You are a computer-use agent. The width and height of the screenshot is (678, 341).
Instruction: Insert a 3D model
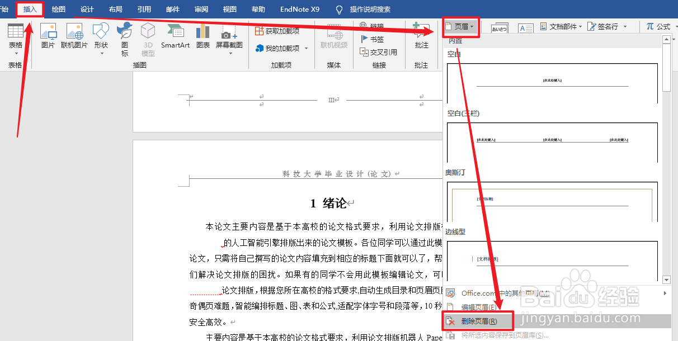[x=148, y=39]
